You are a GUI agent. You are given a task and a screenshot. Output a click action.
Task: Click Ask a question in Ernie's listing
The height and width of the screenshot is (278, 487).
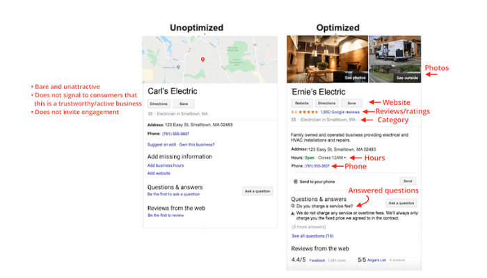point(401,203)
